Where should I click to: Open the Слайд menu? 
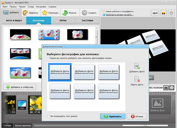click(x=31, y=7)
